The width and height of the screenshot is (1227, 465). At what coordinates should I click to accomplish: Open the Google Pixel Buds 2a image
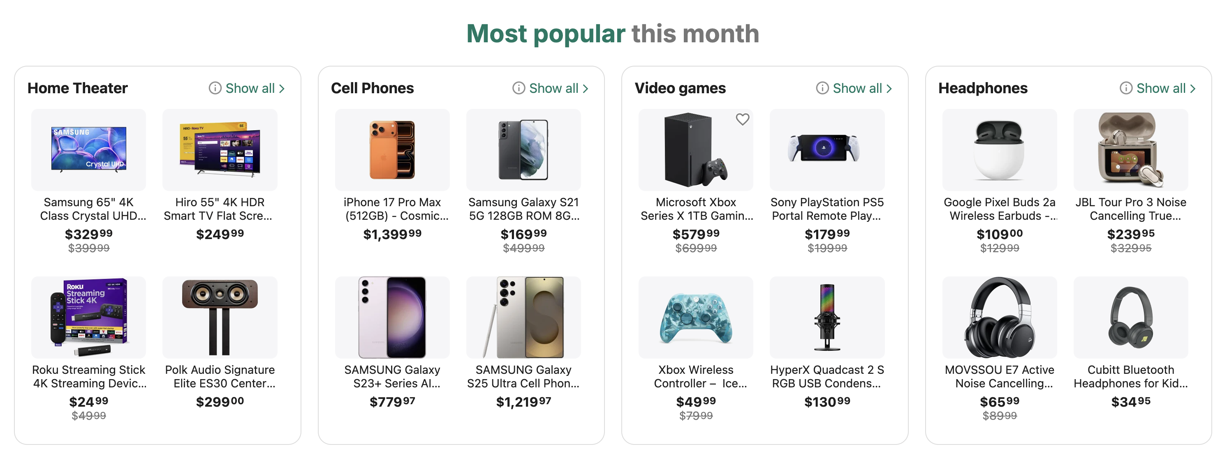(x=999, y=150)
